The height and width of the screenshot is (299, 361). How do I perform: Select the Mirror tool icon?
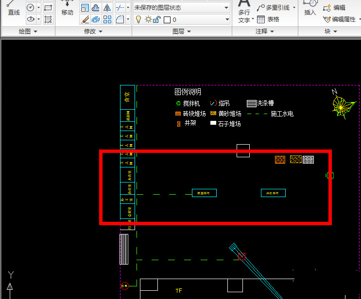pos(107,8)
